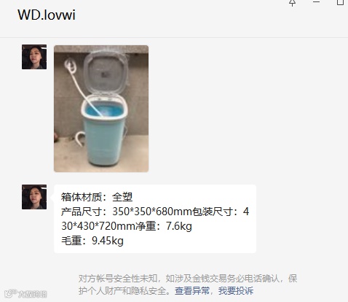The image size is (348, 302).
Task: Click the account security warning text
Action: point(188,284)
